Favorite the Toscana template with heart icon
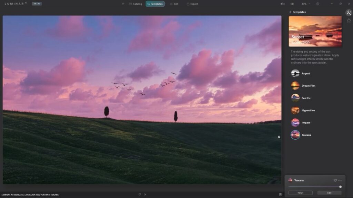The width and height of the screenshot is (353, 198). pos(335,180)
